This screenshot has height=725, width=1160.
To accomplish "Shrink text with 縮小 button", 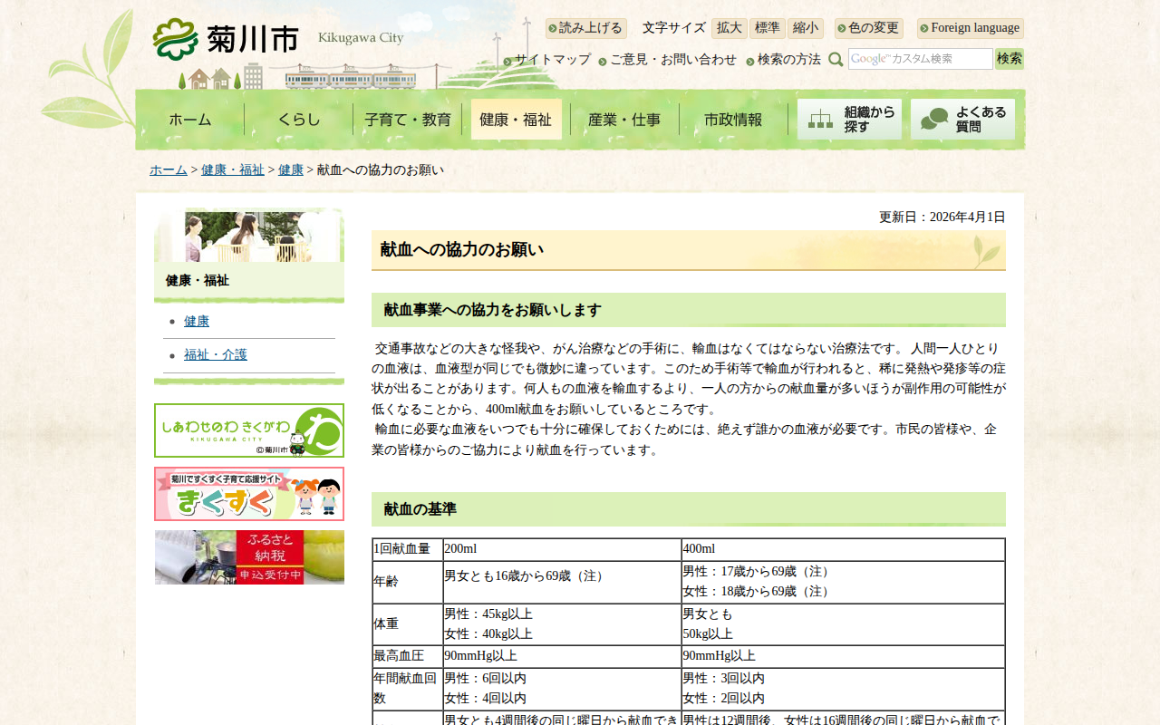I will (806, 28).
